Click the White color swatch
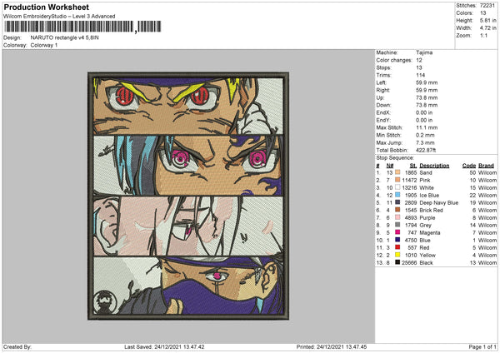Image resolution: width=500 pixels, height=353 pixels. pos(397,187)
